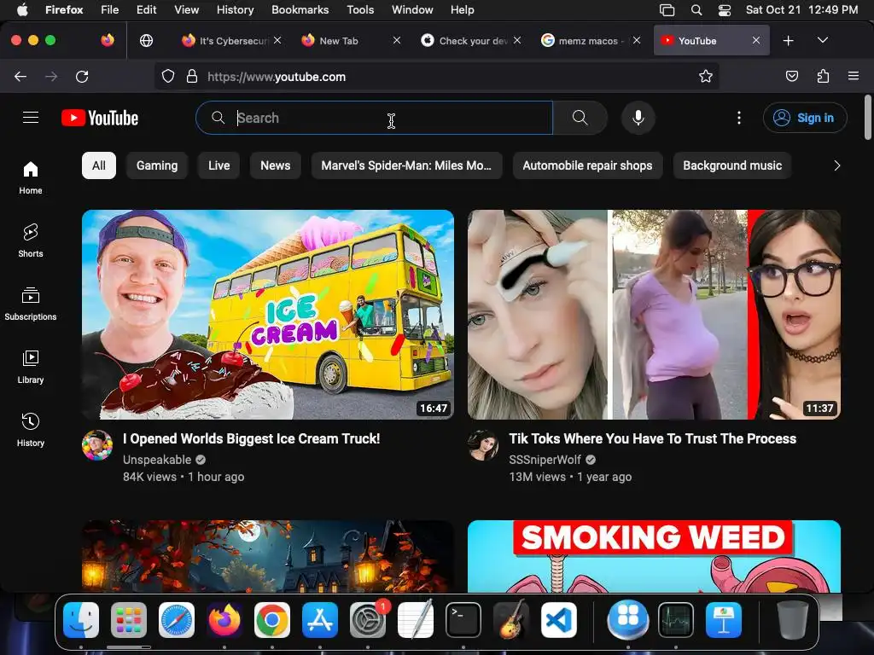Click the YouTube logo
874x655 pixels.
[x=100, y=118]
